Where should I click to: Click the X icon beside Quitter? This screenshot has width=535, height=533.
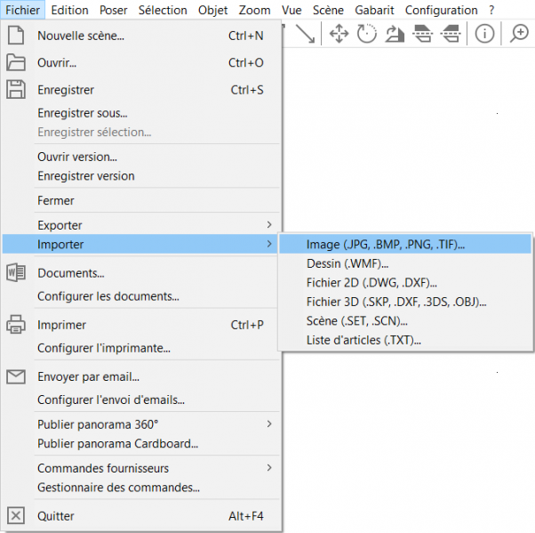(x=16, y=516)
